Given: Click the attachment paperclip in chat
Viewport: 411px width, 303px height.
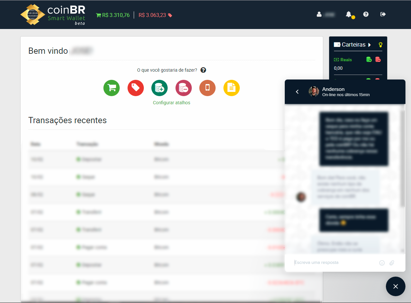Looking at the screenshot, I should coord(392,263).
